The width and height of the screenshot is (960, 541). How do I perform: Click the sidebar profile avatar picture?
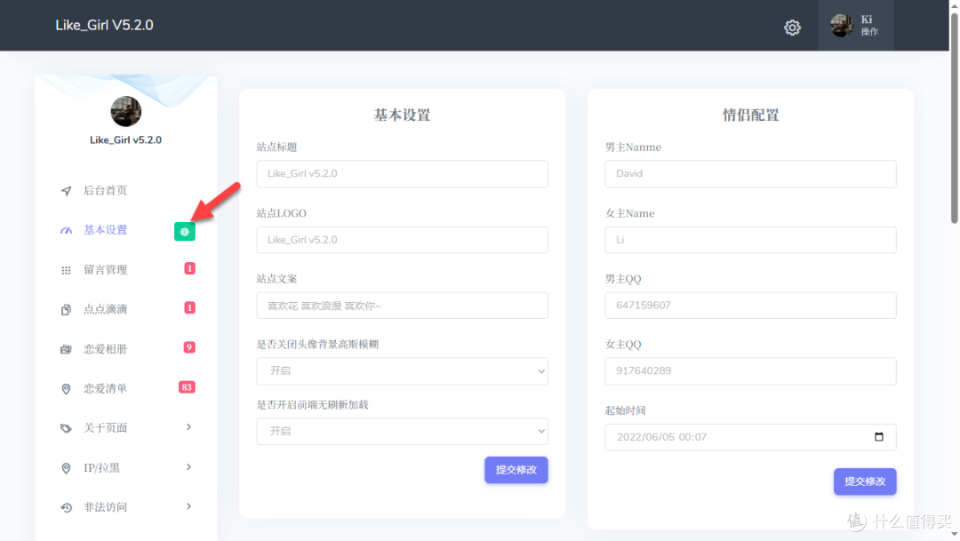[x=125, y=111]
